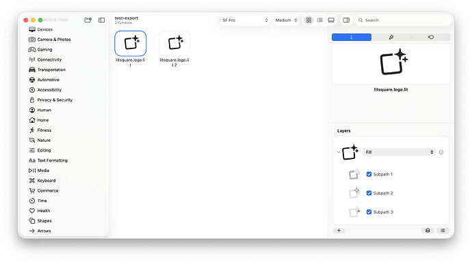Switch to gallery view
Screen dimensions: 472x262
[x=331, y=20]
